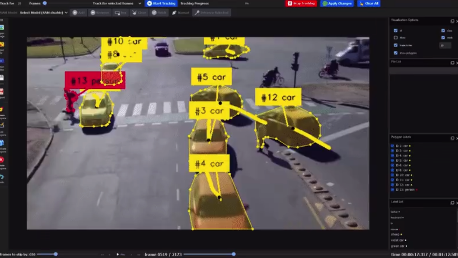Click the SAM Remove point tool
The height and width of the screenshot is (258, 458).
(100, 13)
